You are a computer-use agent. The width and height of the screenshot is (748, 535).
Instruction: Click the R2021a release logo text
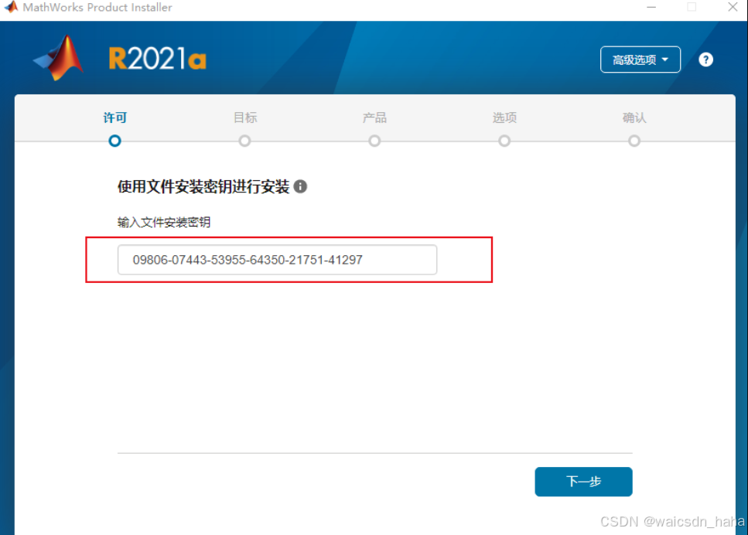[x=158, y=59]
